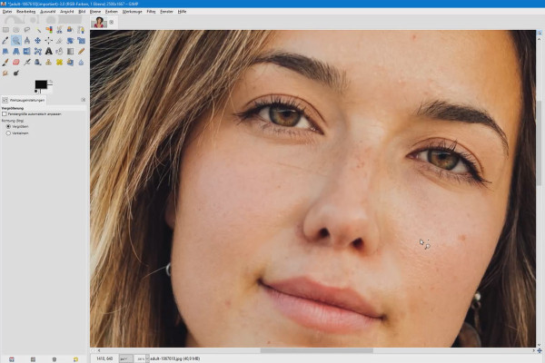Image resolution: width=545 pixels, height=363 pixels.
Task: Select the Move tool
Action: (38, 41)
